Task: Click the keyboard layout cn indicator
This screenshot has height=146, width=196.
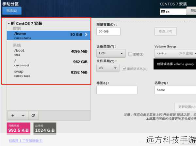Action: pos(173,12)
